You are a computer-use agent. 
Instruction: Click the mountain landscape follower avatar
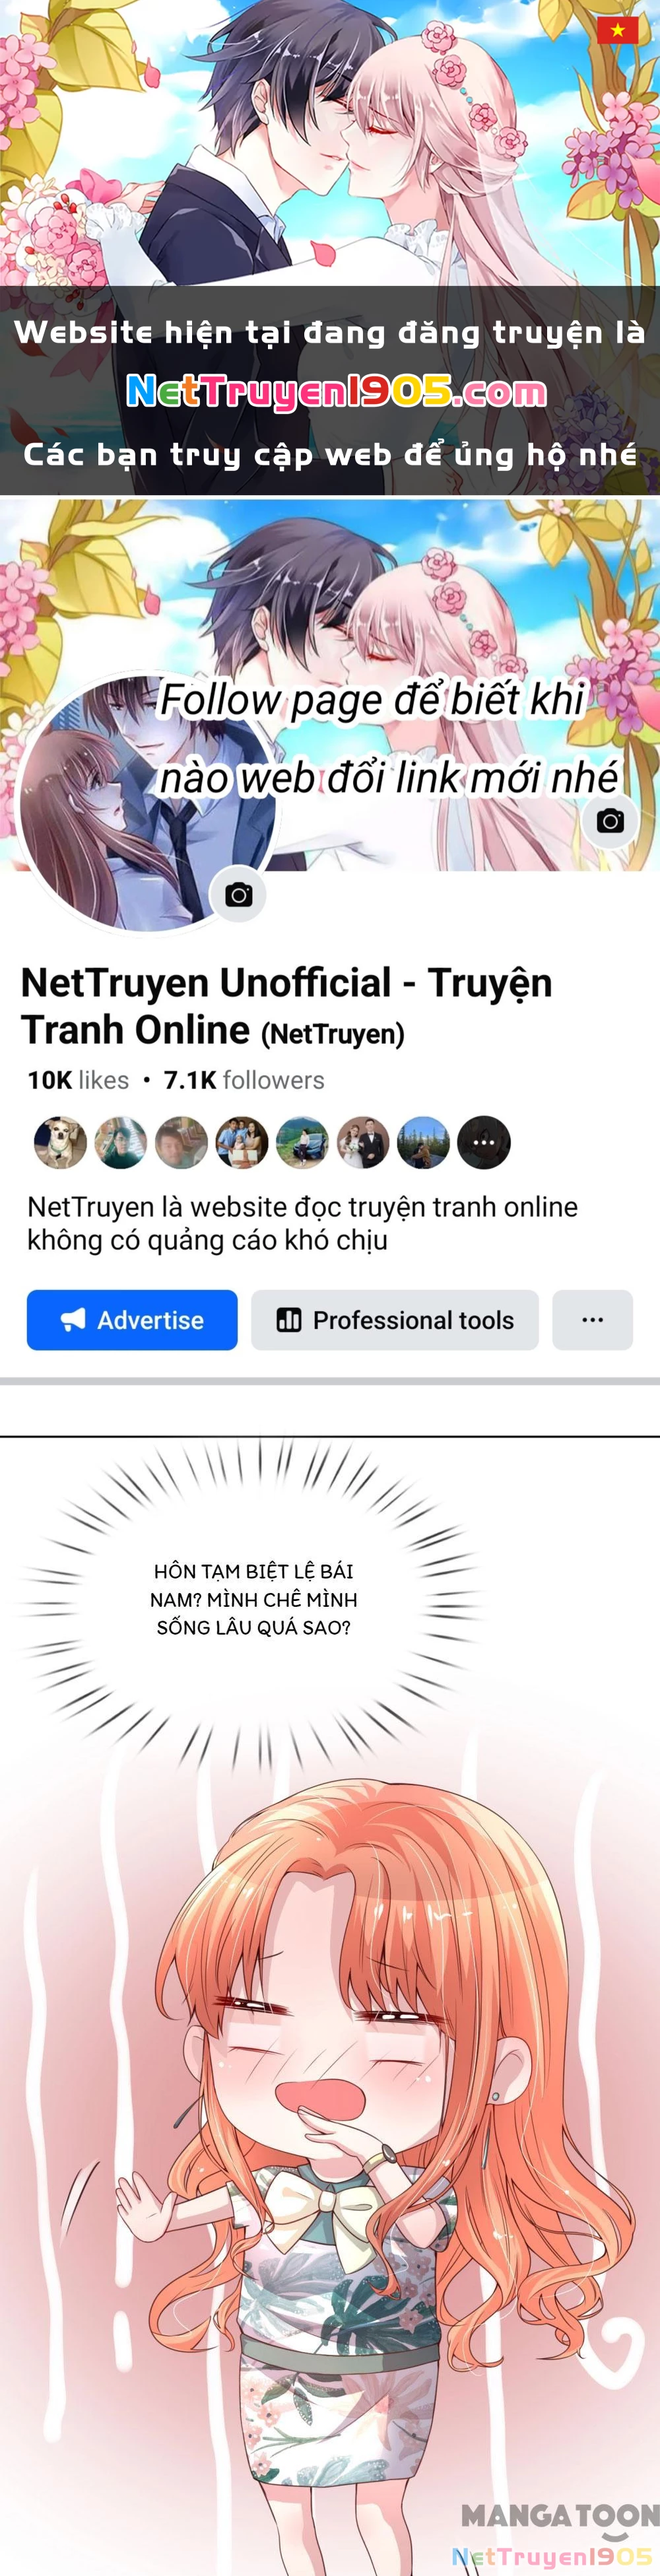tap(423, 1142)
